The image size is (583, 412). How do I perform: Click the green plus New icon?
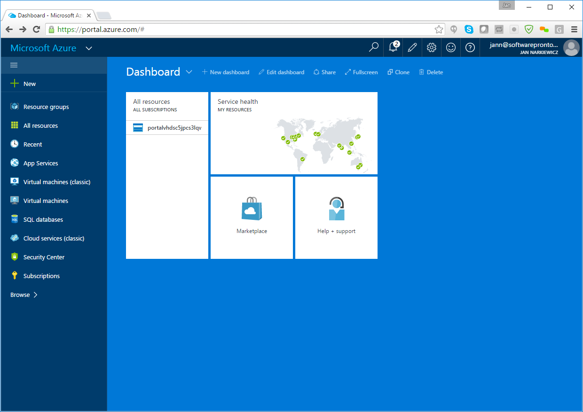tap(15, 84)
